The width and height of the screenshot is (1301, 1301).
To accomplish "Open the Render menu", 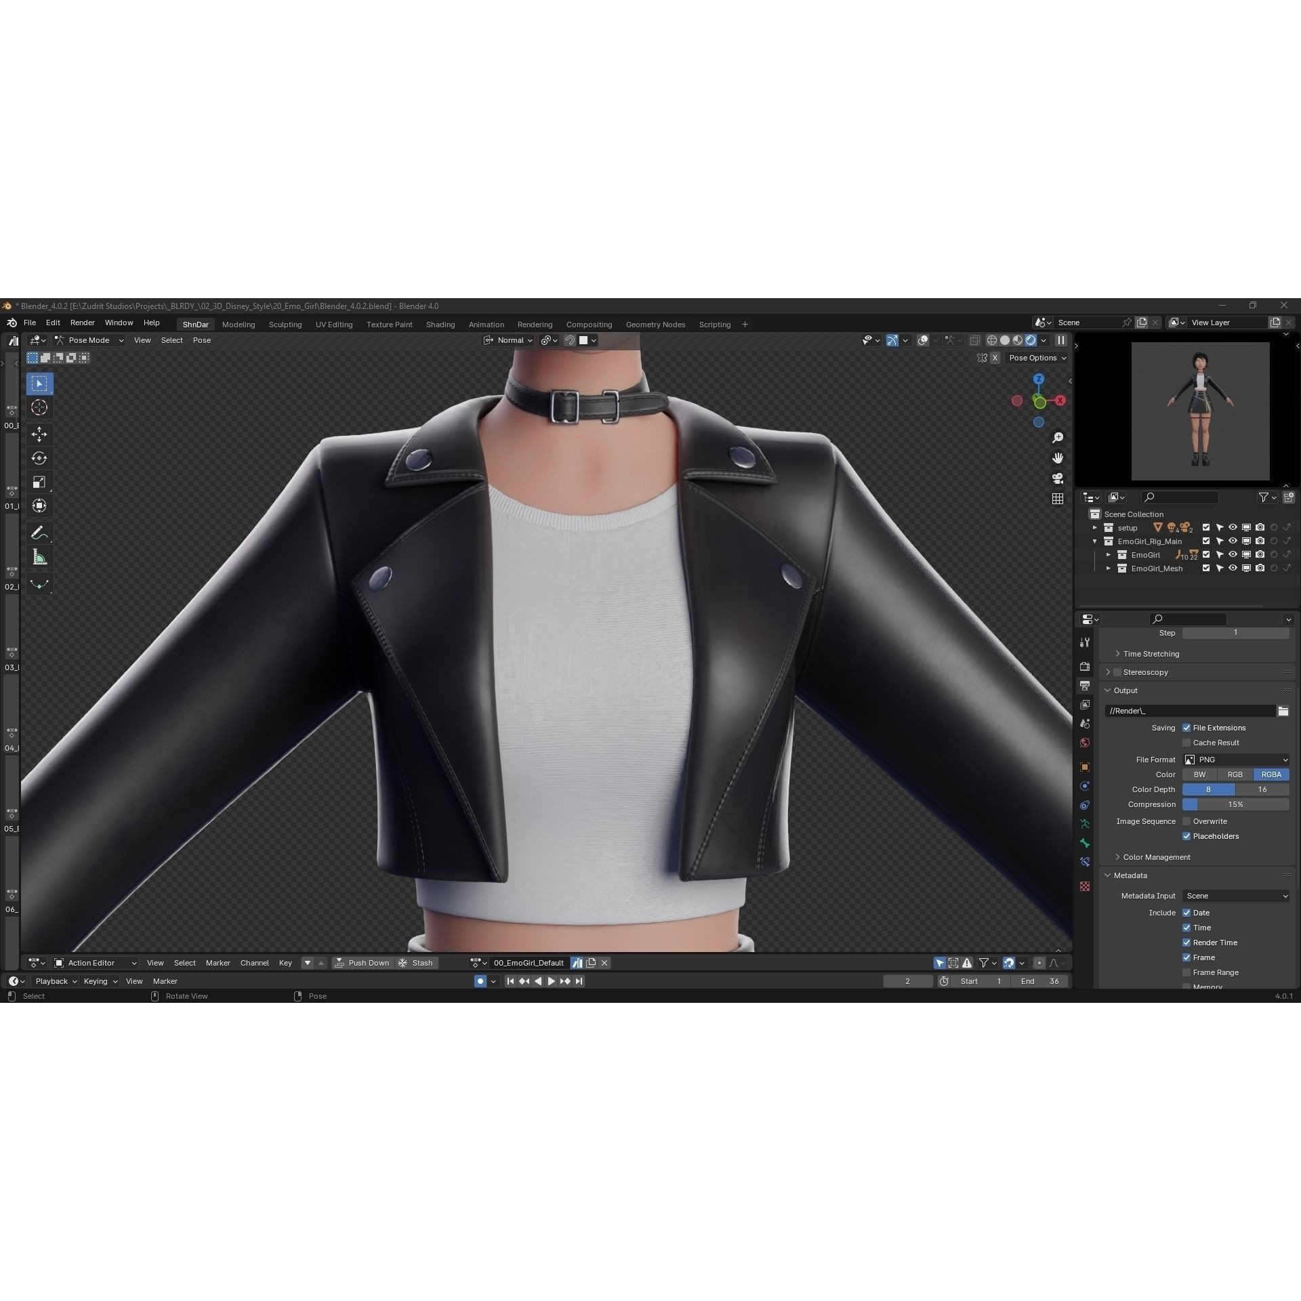I will click(x=82, y=323).
